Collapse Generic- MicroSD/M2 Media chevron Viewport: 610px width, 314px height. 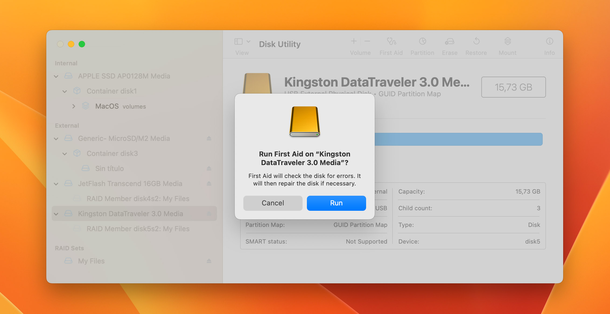click(56, 139)
